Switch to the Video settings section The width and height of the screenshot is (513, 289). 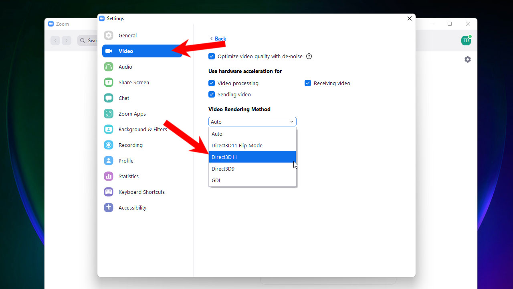click(125, 51)
